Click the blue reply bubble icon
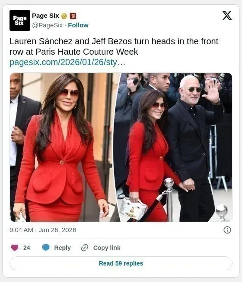The image size is (242, 282). pyautogui.click(x=46, y=248)
